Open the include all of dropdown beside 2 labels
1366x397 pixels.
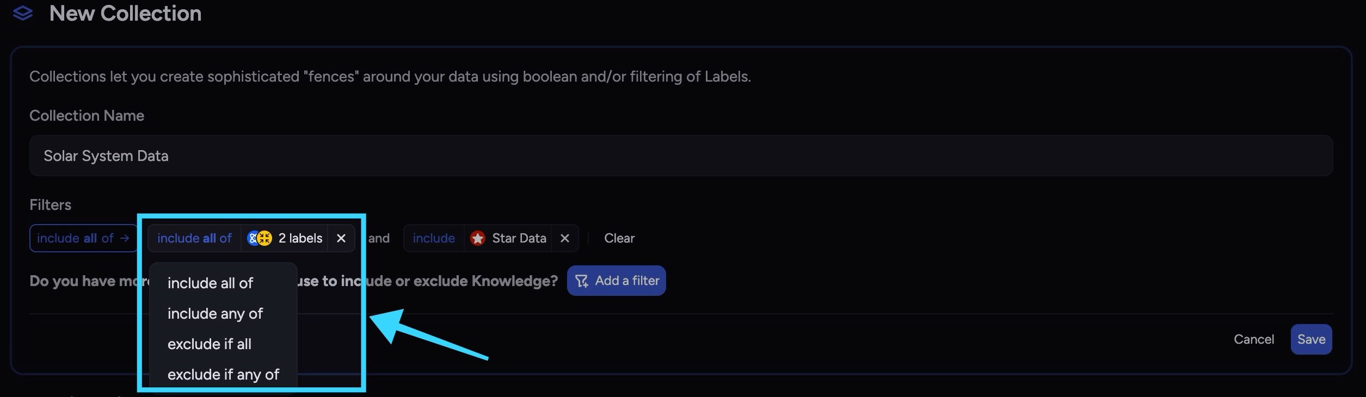pyautogui.click(x=194, y=238)
